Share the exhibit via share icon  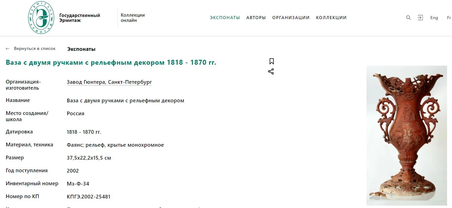pyautogui.click(x=271, y=71)
